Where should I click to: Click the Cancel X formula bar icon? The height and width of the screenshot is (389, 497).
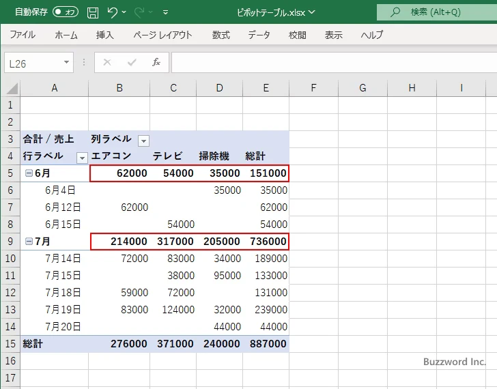107,62
